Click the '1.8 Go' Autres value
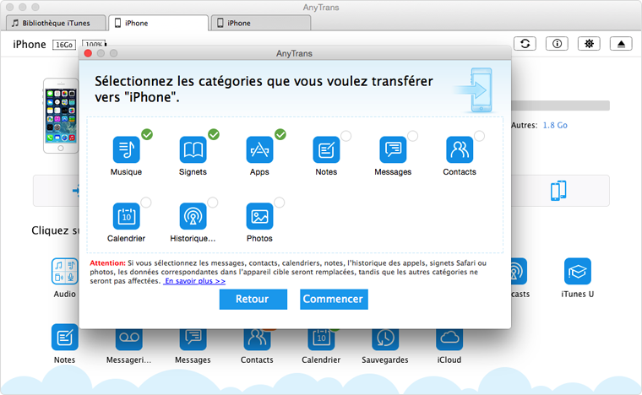The image size is (642, 395). pos(555,126)
